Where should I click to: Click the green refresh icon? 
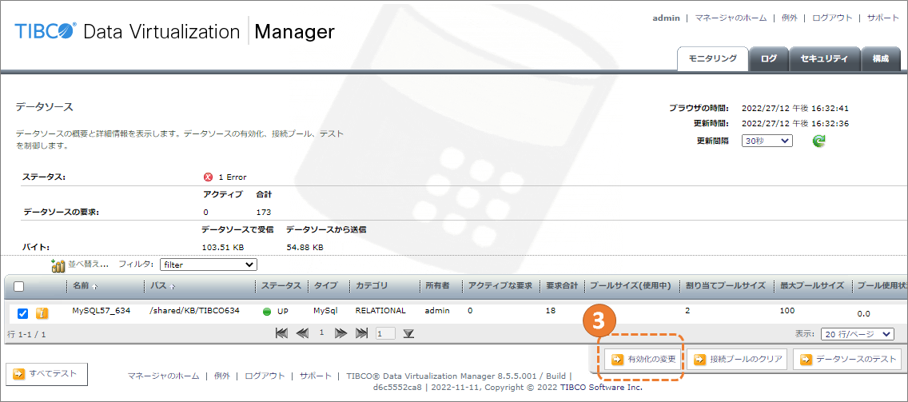(818, 141)
